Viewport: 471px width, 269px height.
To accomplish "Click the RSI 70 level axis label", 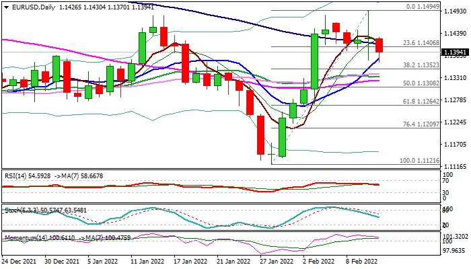I will click(x=446, y=182).
